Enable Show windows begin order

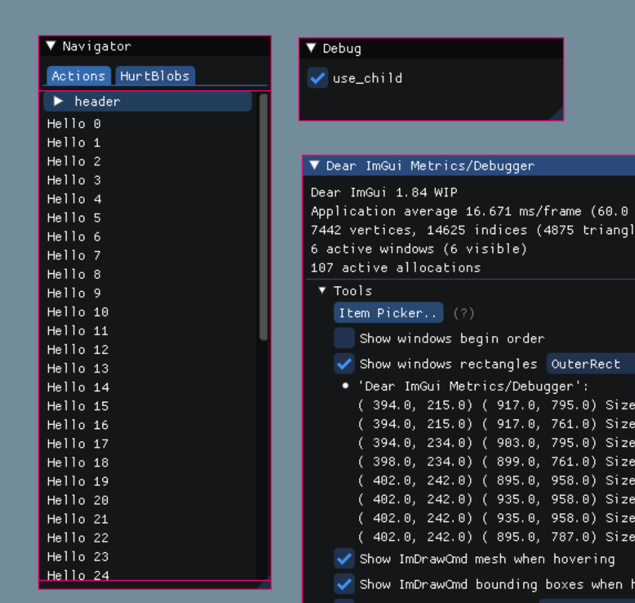tap(343, 338)
